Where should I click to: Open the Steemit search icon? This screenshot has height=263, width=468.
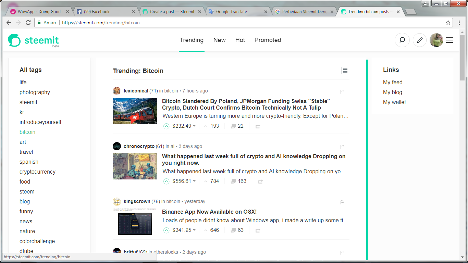tap(402, 40)
